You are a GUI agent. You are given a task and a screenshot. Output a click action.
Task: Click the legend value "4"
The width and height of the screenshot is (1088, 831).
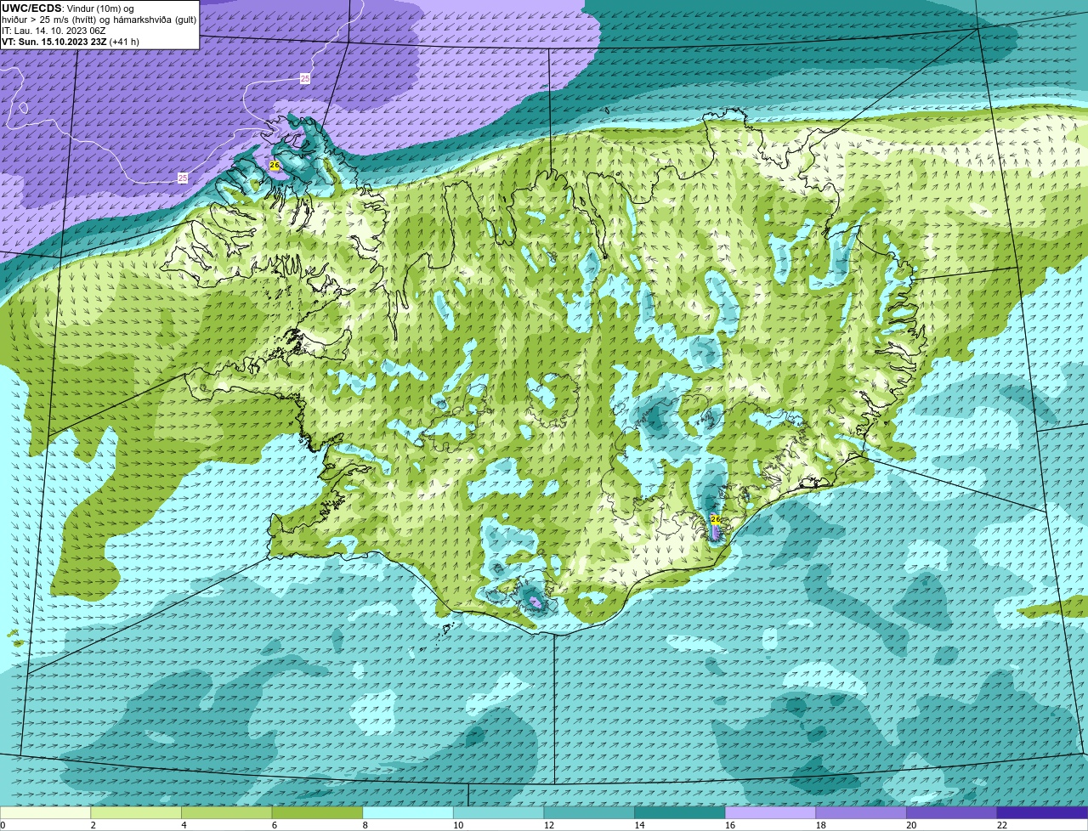(184, 825)
